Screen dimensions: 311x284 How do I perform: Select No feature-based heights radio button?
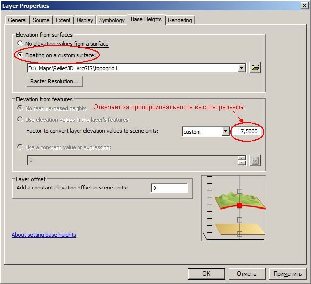[x=20, y=108]
